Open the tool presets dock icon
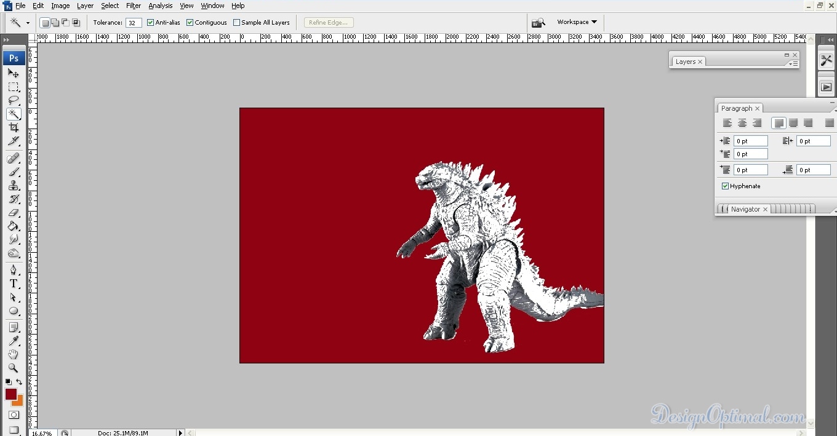This screenshot has height=436, width=837. tap(826, 60)
